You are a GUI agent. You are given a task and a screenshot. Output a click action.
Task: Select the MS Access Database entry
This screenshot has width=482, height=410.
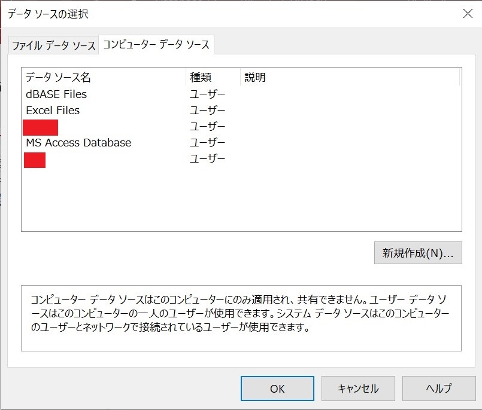pos(78,143)
